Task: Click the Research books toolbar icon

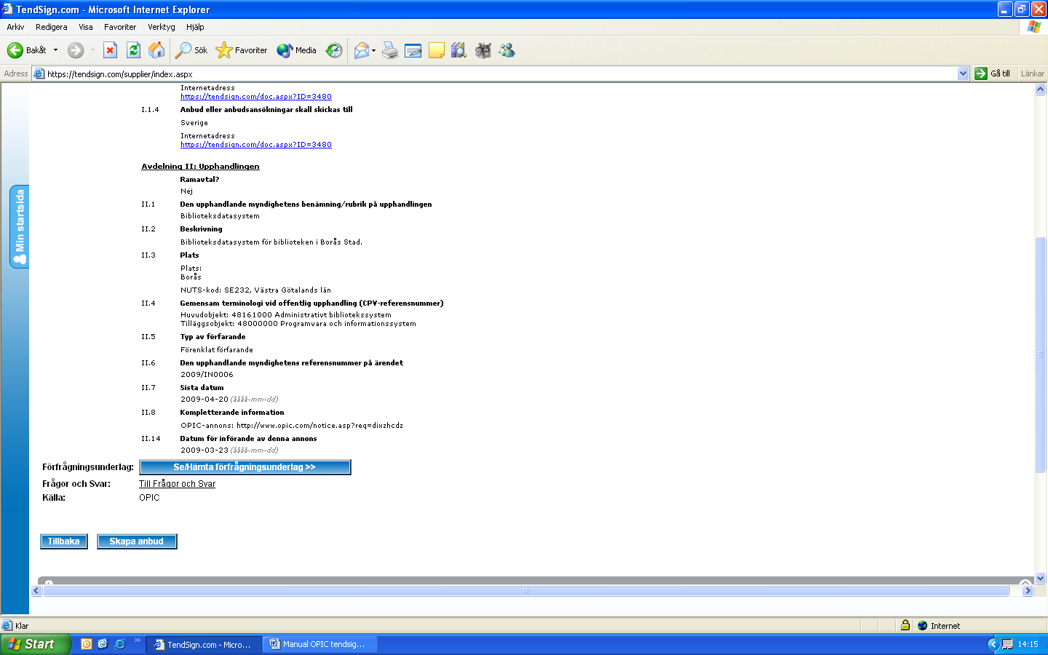Action: pos(459,50)
